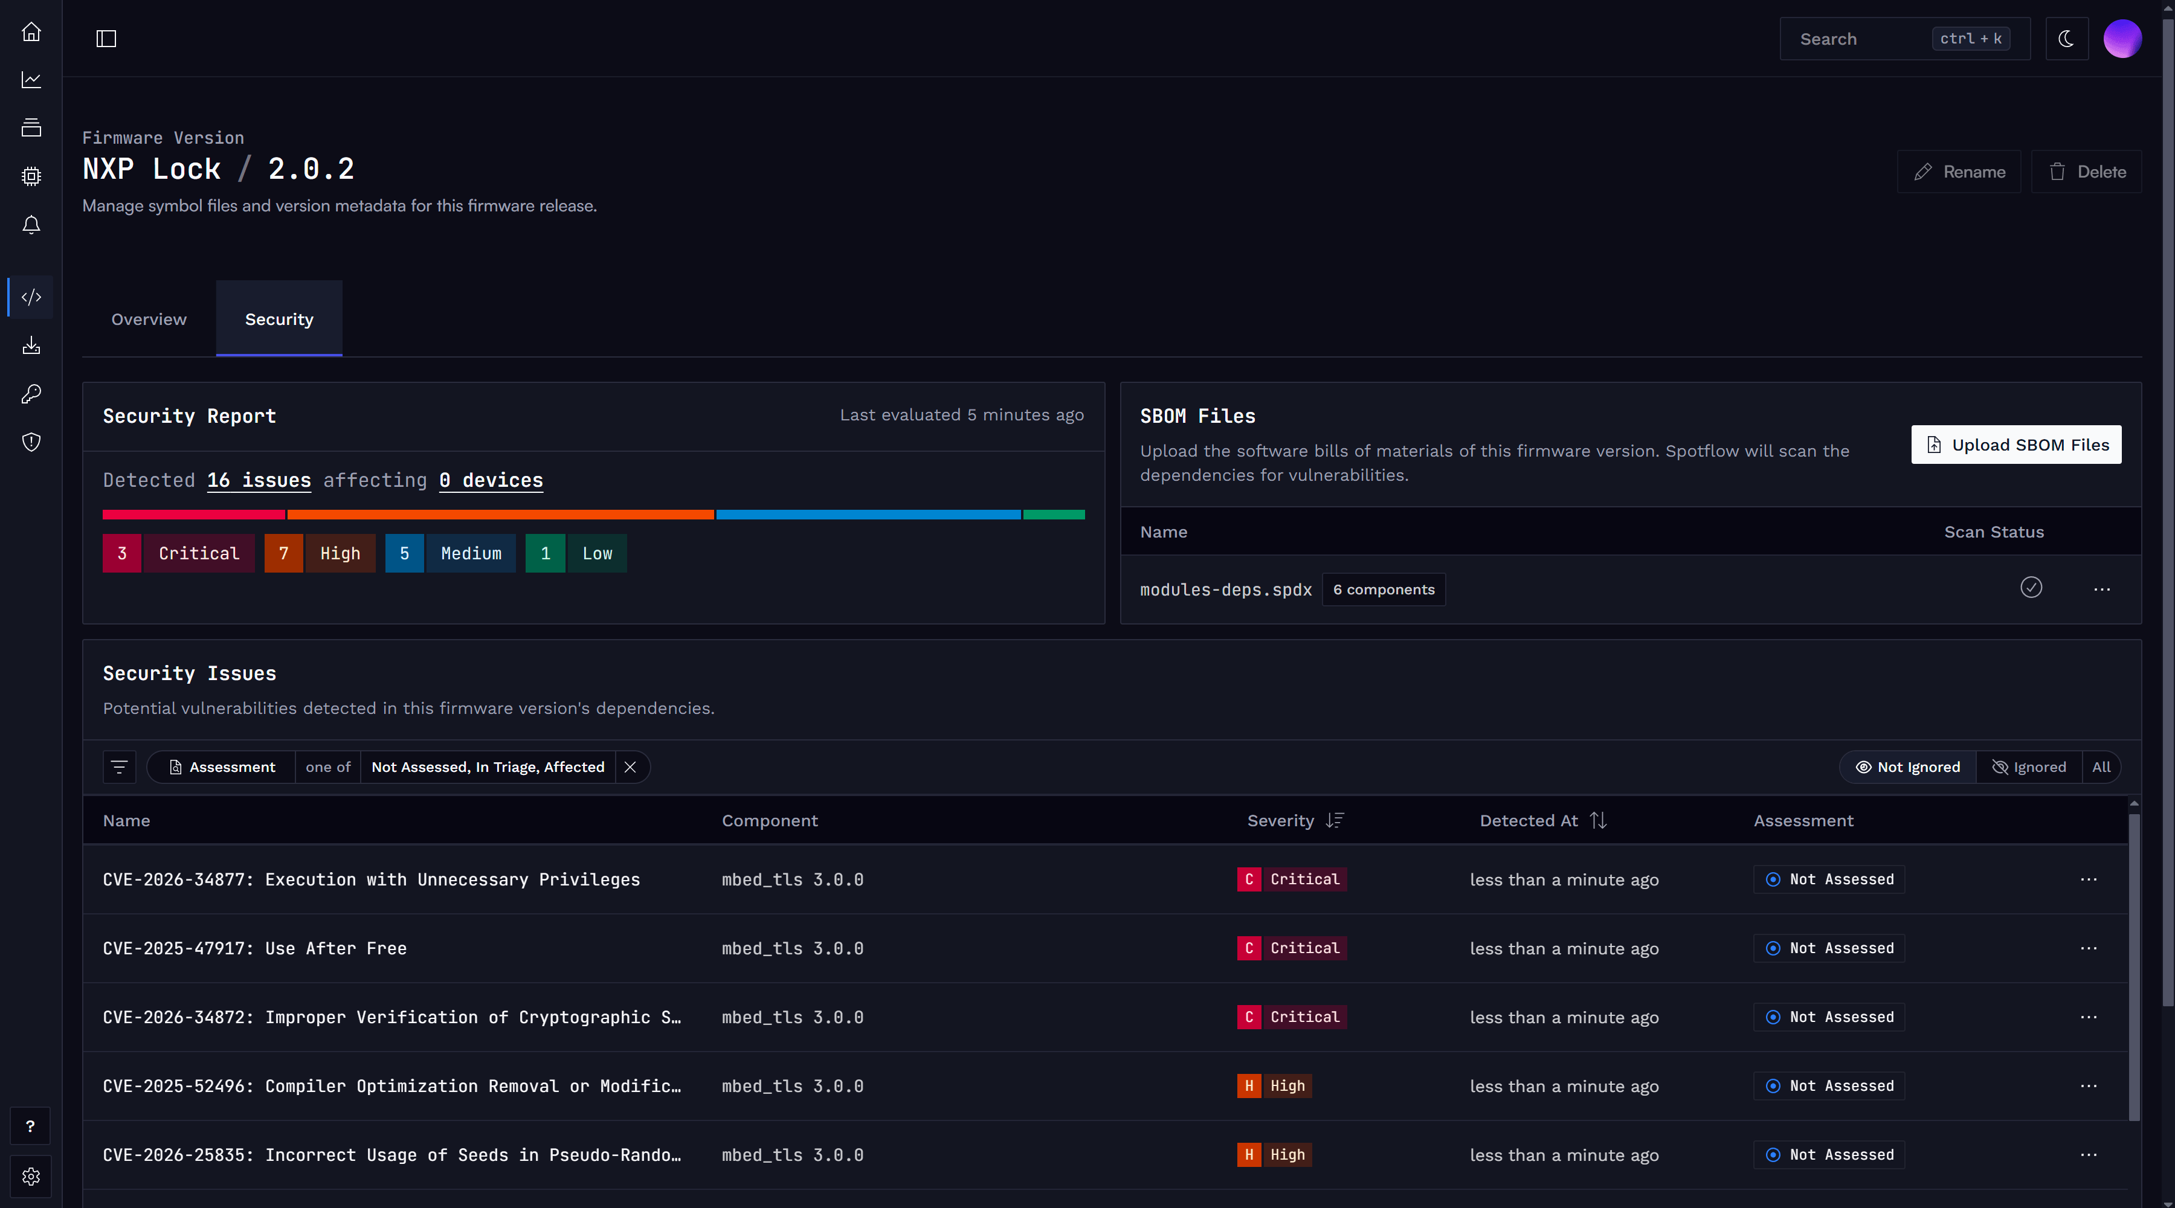Click Upload SBOM Files button
The width and height of the screenshot is (2175, 1208).
[x=2015, y=445]
